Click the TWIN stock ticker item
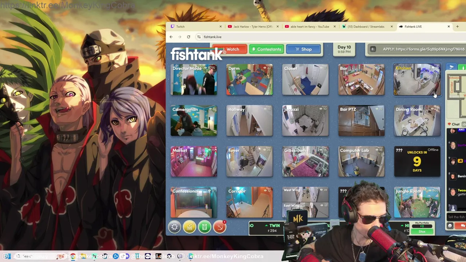This screenshot has height=262, width=466. tap(272, 228)
